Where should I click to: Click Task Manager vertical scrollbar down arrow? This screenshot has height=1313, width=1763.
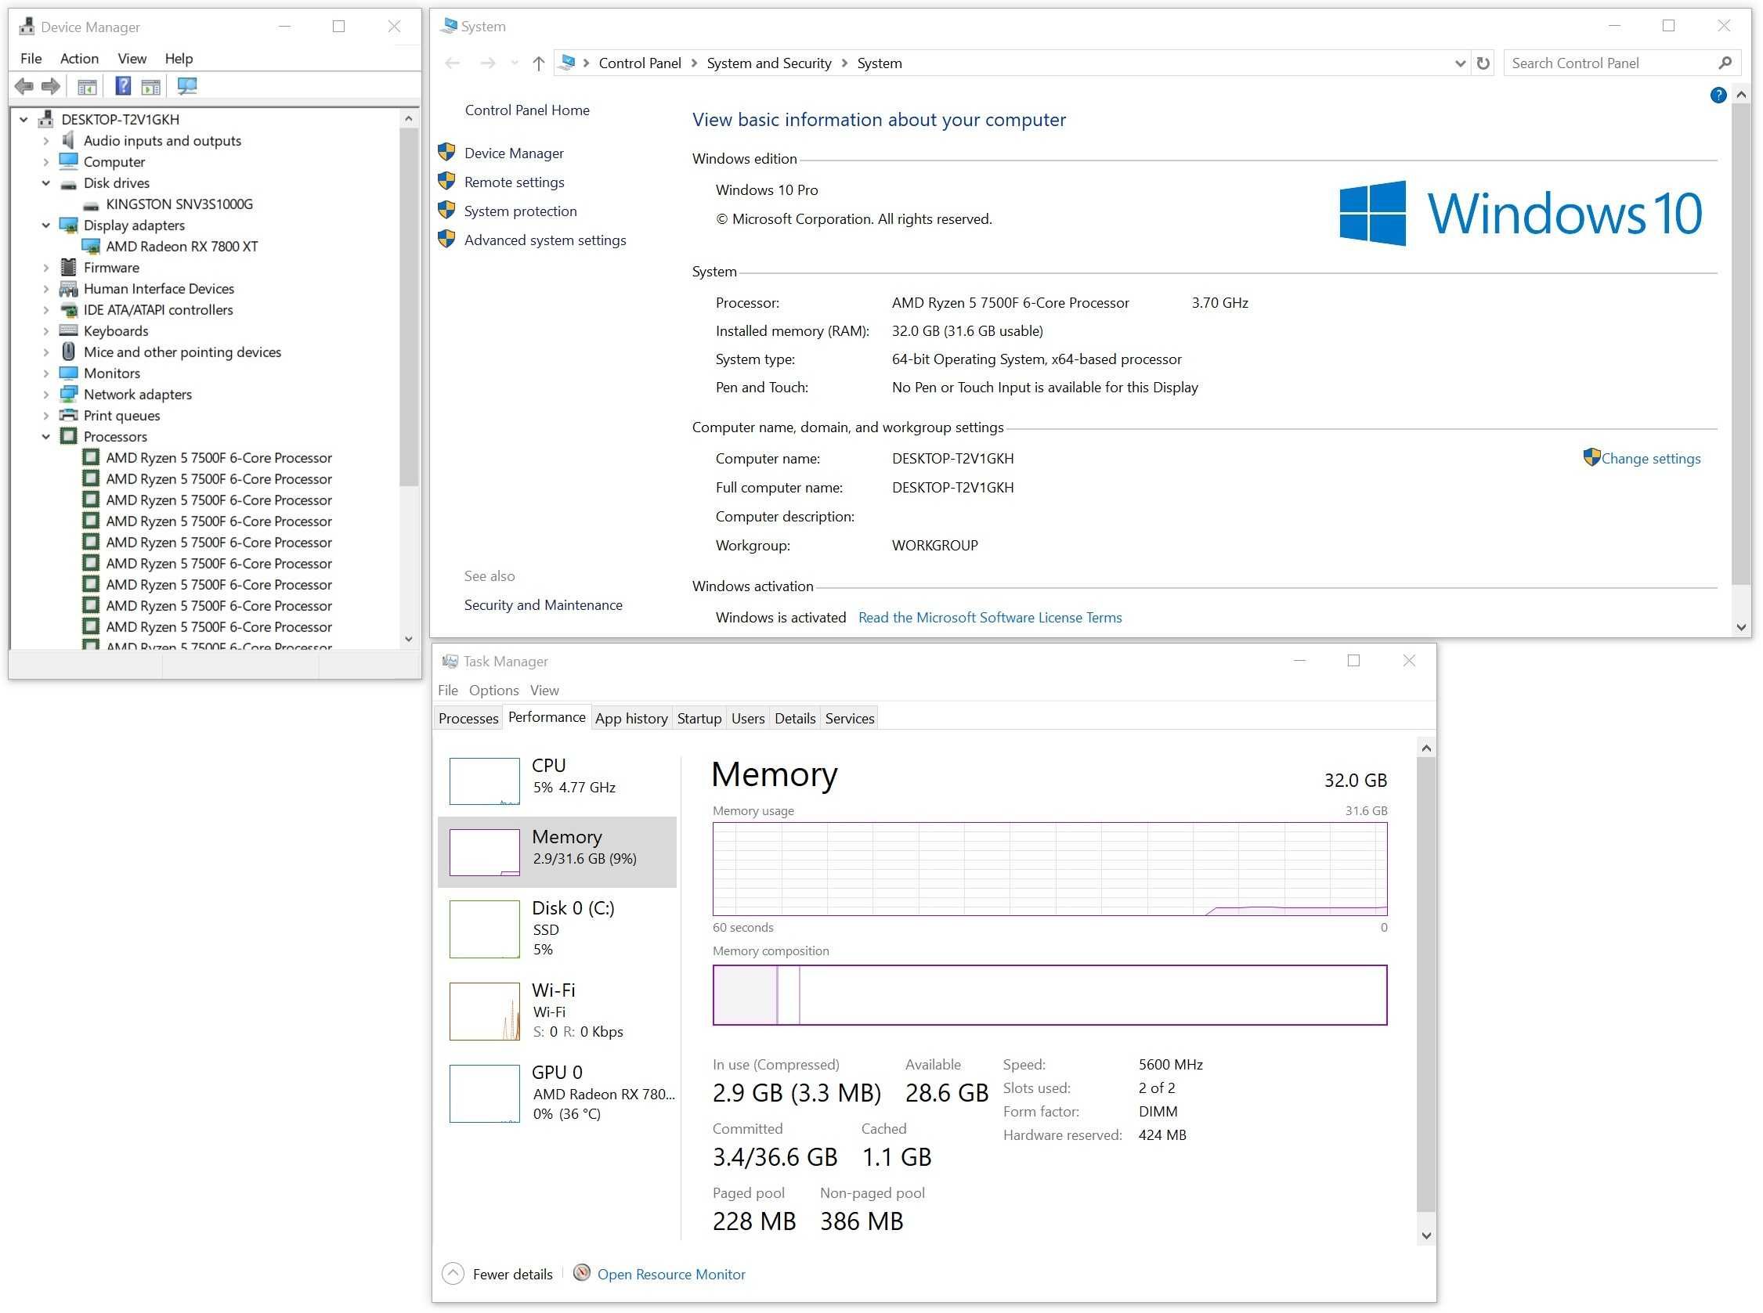tap(1426, 1236)
